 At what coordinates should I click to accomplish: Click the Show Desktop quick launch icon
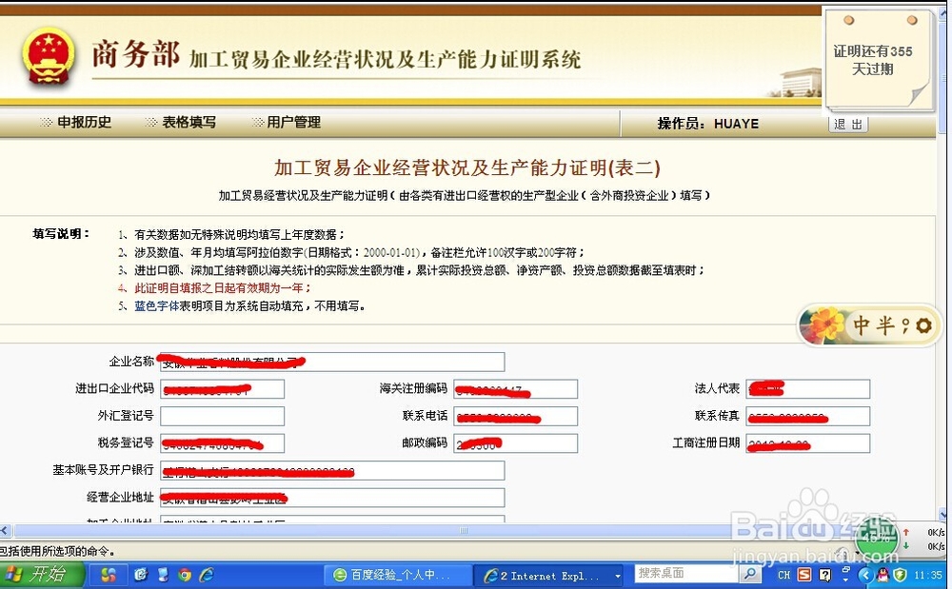click(140, 575)
